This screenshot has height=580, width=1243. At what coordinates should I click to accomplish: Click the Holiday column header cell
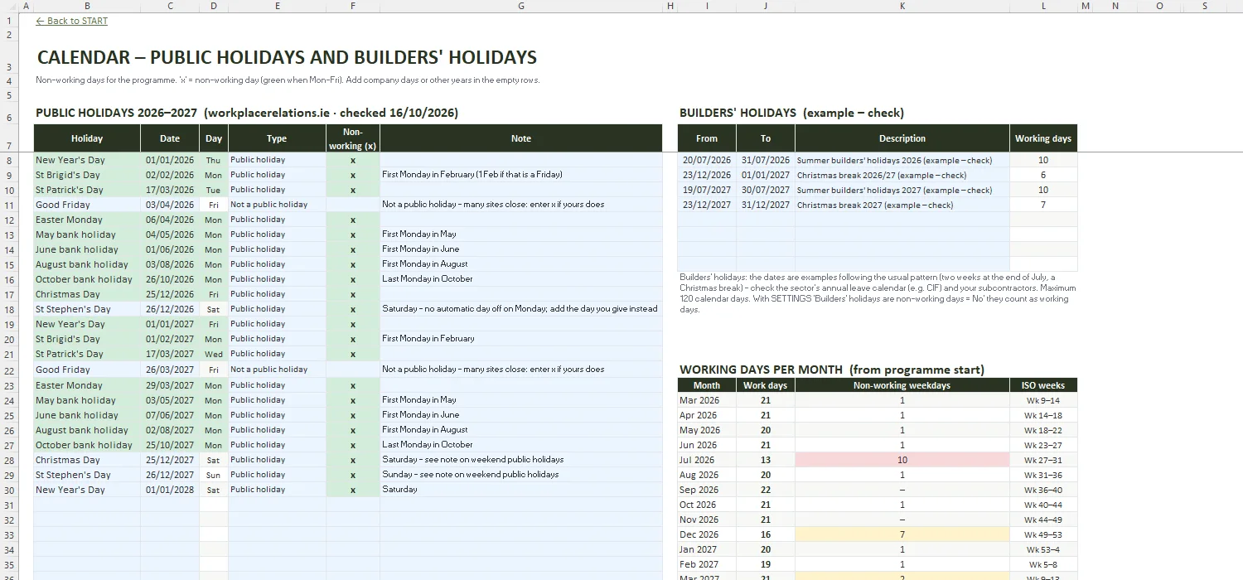tap(87, 138)
